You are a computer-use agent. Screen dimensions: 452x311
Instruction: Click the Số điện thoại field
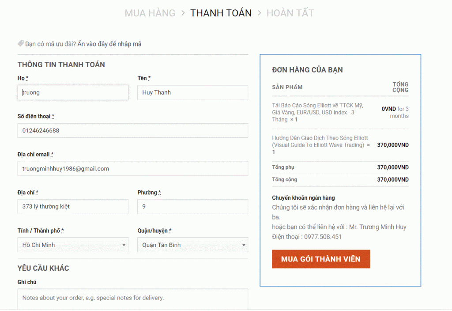[132, 130]
